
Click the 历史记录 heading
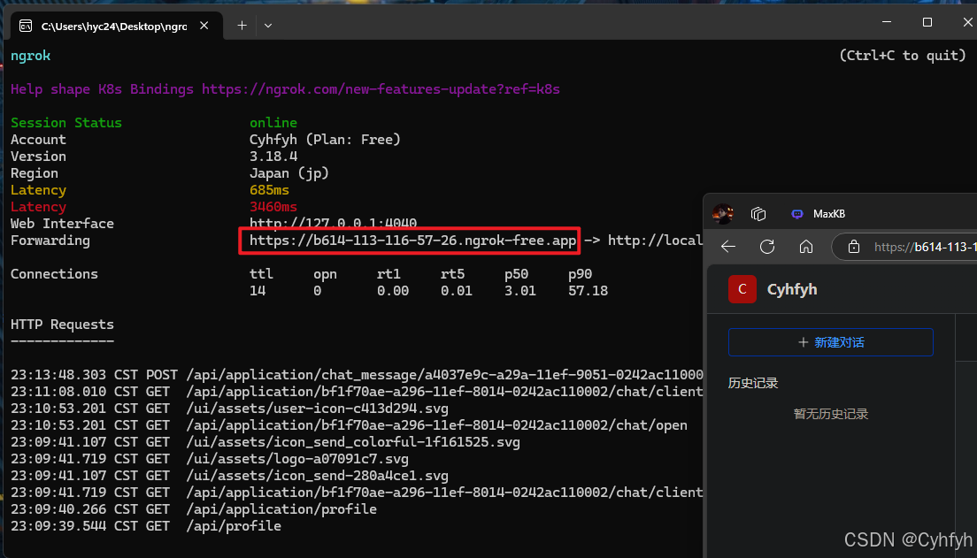(753, 383)
